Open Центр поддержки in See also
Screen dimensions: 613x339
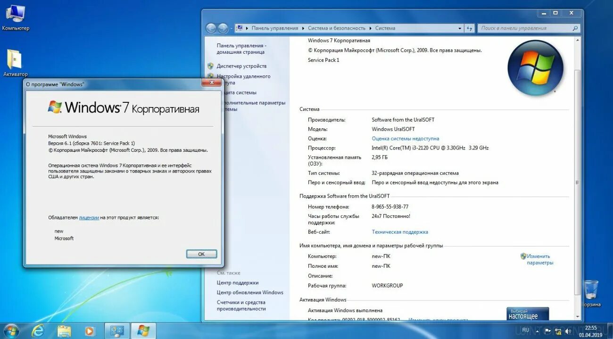[x=238, y=283]
